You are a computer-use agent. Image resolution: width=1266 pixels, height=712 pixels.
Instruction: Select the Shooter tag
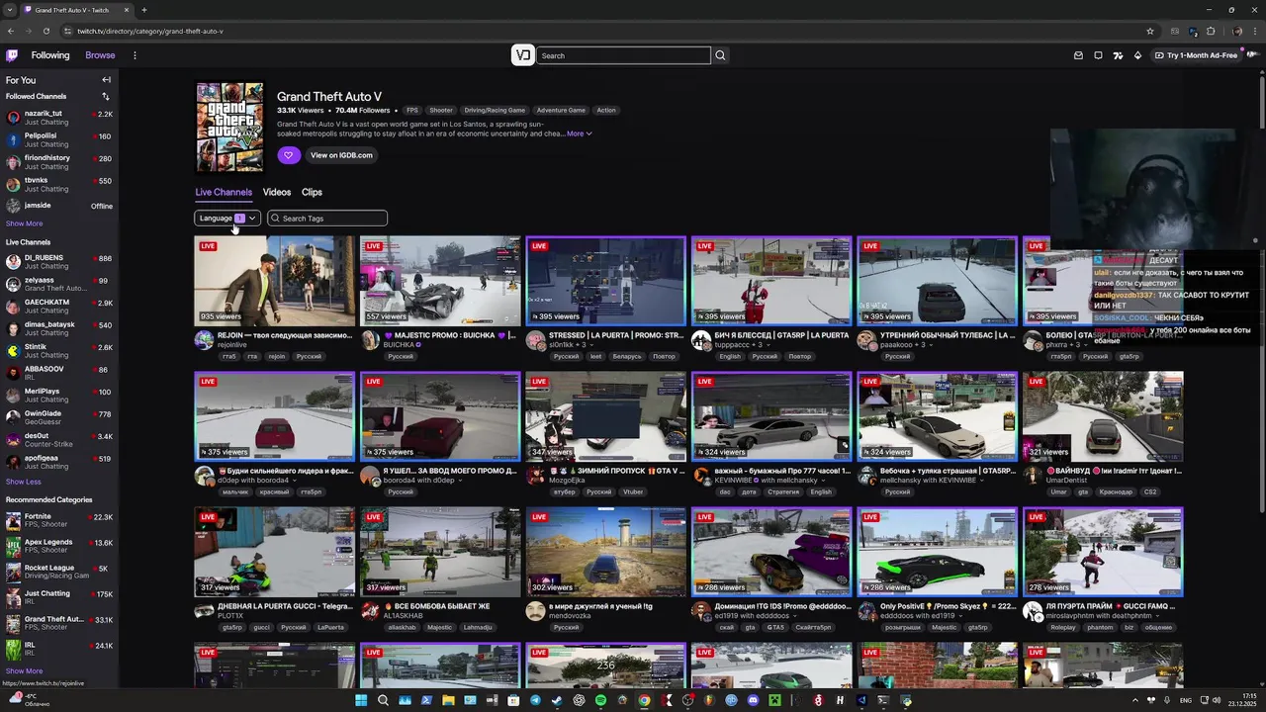tap(441, 111)
